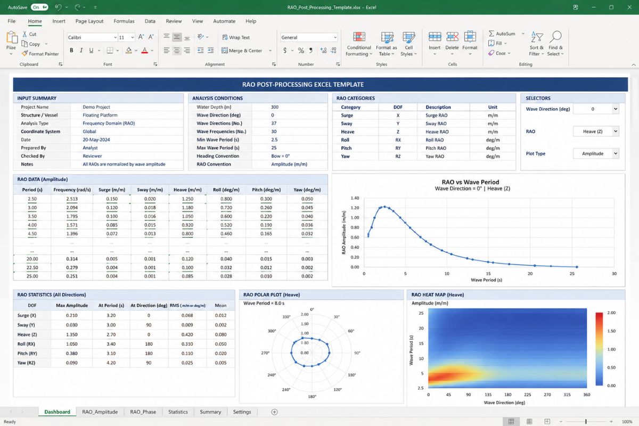
Task: Click the zoom slider in the status bar
Action: point(586,422)
